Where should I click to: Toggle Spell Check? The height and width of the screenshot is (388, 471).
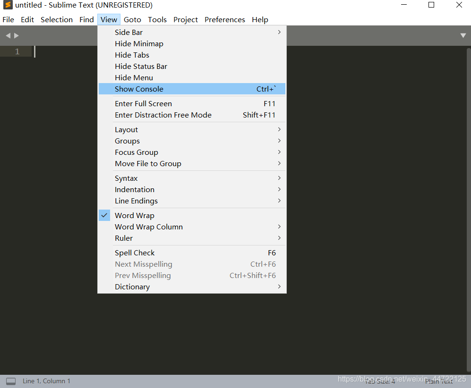click(192, 253)
